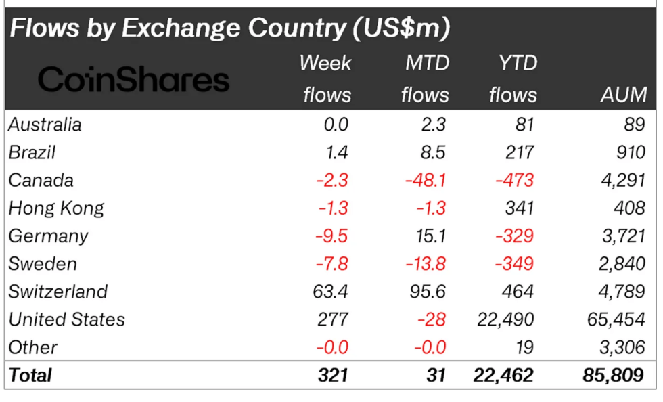
Task: Select the Switzerland row label
Action: click(x=58, y=292)
